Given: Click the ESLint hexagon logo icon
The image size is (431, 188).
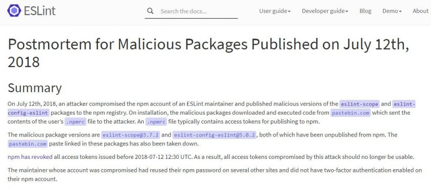Looking at the screenshot, I should coord(14,11).
